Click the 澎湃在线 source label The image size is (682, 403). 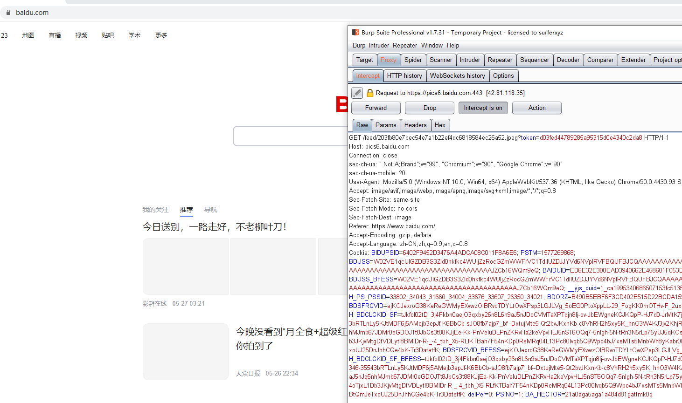[x=154, y=304]
